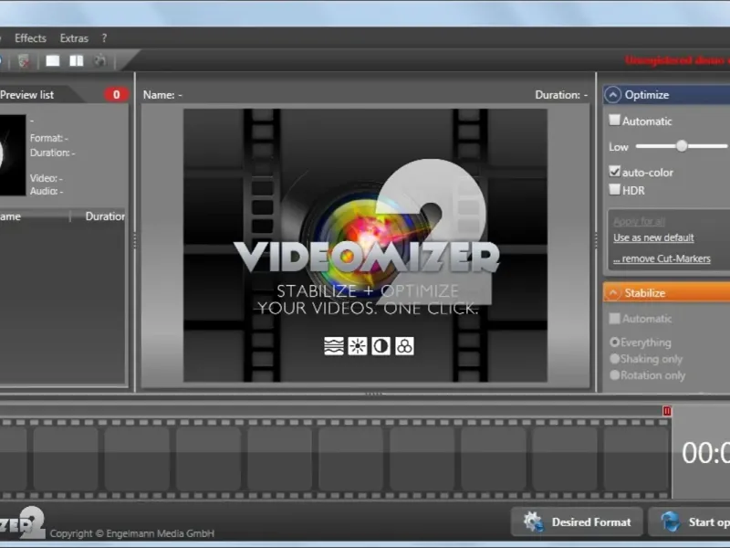Click the 'Format: -' text in Preview list
This screenshot has width=730, height=548.
tap(49, 138)
